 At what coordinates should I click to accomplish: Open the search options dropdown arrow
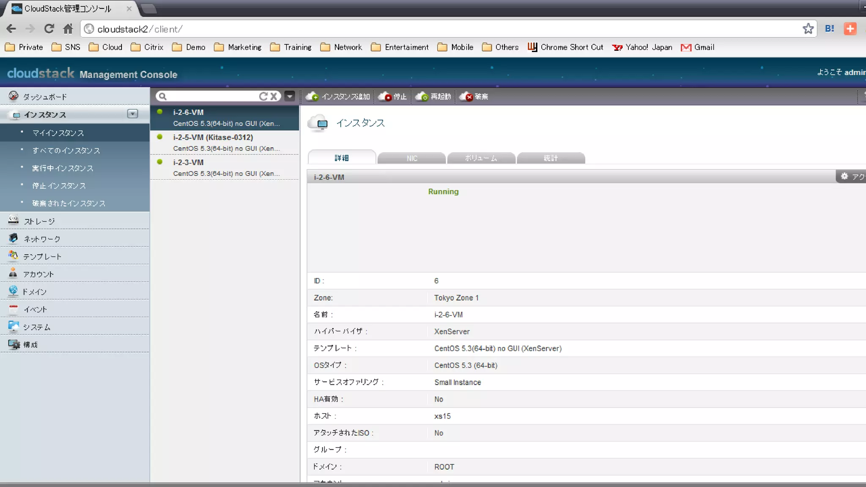tap(290, 96)
